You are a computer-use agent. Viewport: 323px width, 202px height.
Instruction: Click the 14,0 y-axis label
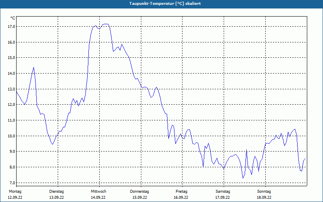point(12,73)
